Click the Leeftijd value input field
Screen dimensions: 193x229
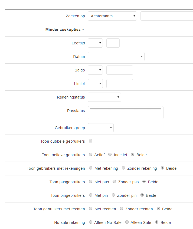(x=113, y=43)
